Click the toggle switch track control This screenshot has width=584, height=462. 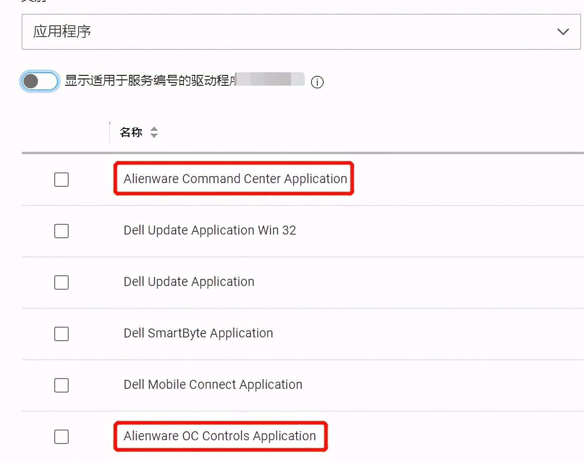point(39,81)
